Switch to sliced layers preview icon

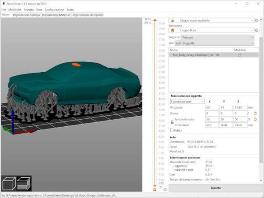click(x=22, y=183)
